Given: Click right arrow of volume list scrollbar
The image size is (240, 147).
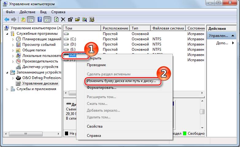Looking at the screenshot, I should (x=202, y=93).
